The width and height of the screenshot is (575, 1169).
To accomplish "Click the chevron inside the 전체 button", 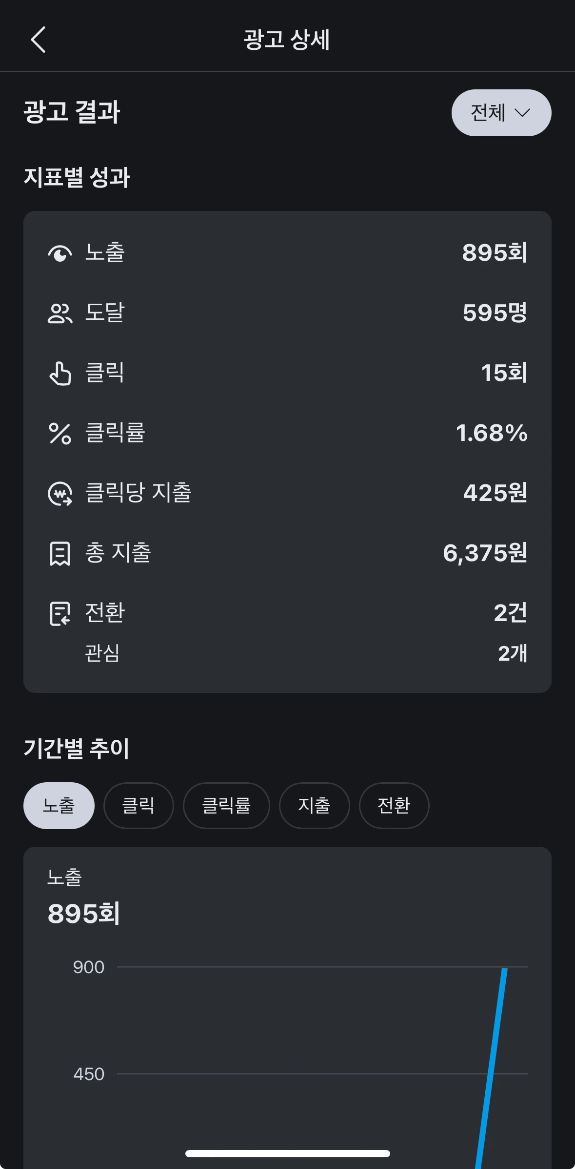I will click(522, 113).
